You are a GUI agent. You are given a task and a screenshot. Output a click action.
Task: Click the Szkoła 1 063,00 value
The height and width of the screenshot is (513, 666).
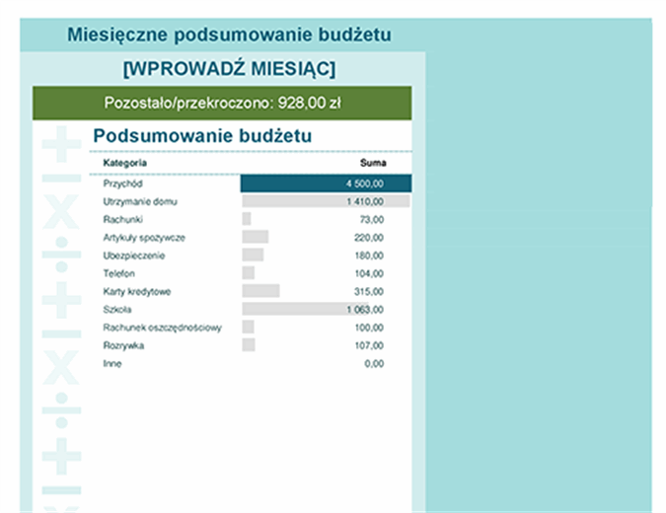coord(365,309)
